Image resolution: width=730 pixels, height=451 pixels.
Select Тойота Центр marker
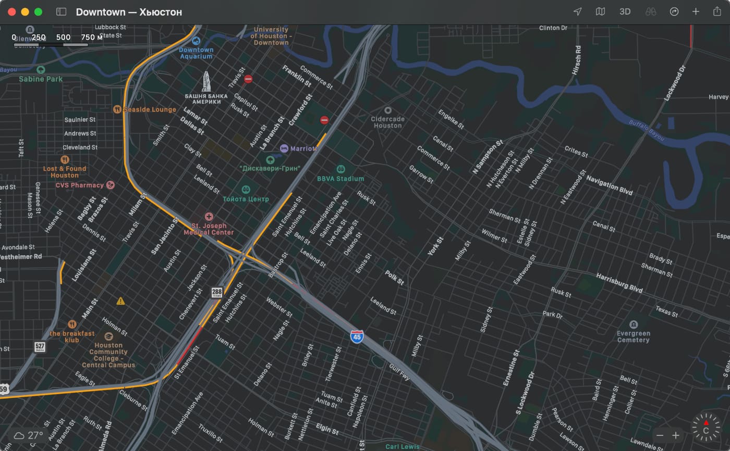[246, 189]
